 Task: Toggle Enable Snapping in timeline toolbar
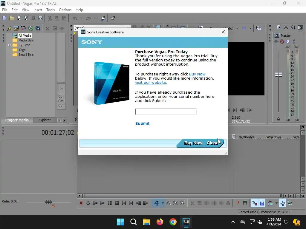(x=255, y=203)
